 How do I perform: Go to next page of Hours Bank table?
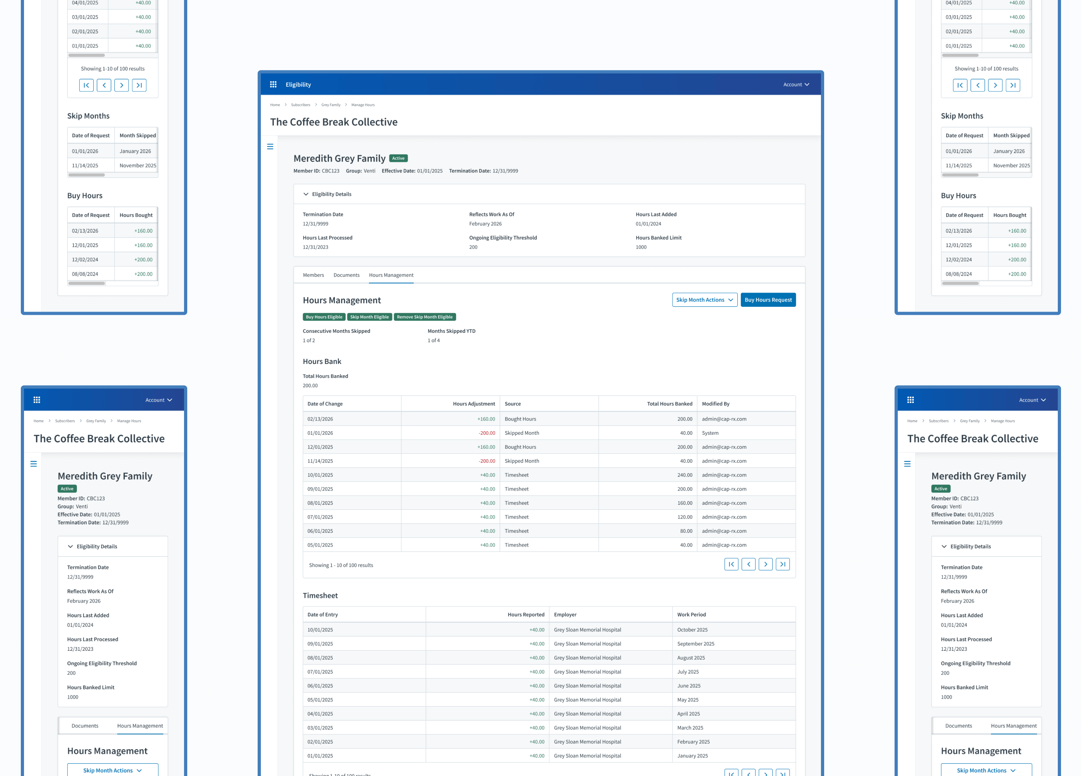[765, 564]
